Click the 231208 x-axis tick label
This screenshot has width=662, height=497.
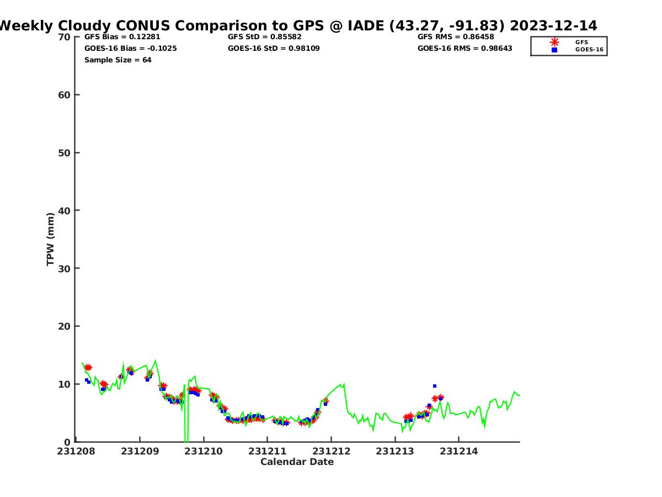pos(76,452)
